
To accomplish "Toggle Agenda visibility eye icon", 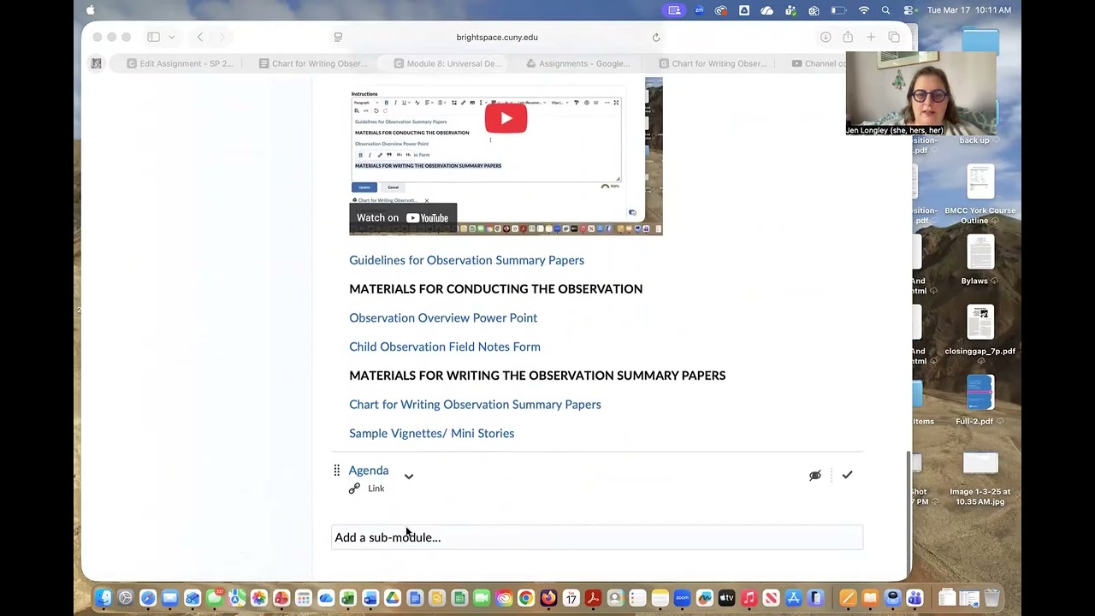I will point(815,475).
